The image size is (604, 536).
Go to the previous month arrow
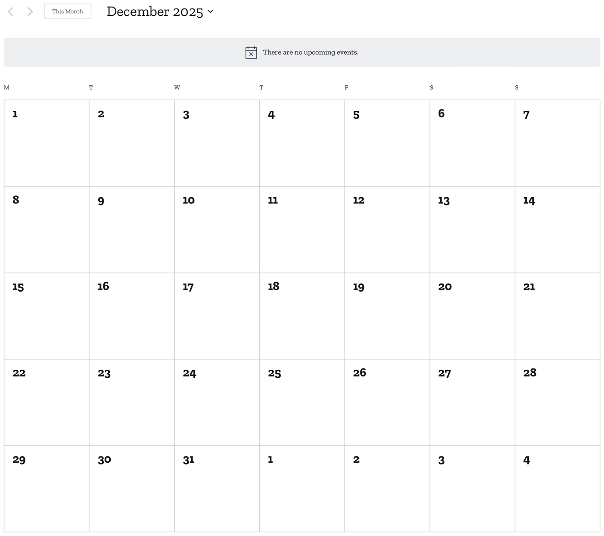[x=11, y=12]
